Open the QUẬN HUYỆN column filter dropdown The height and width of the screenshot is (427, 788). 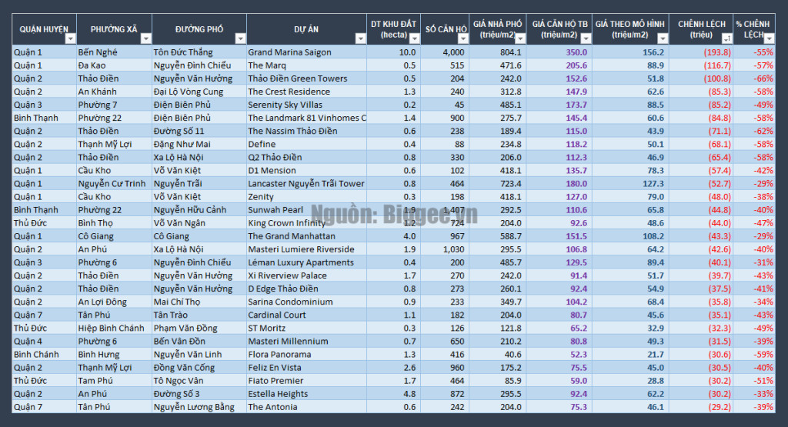coord(70,38)
